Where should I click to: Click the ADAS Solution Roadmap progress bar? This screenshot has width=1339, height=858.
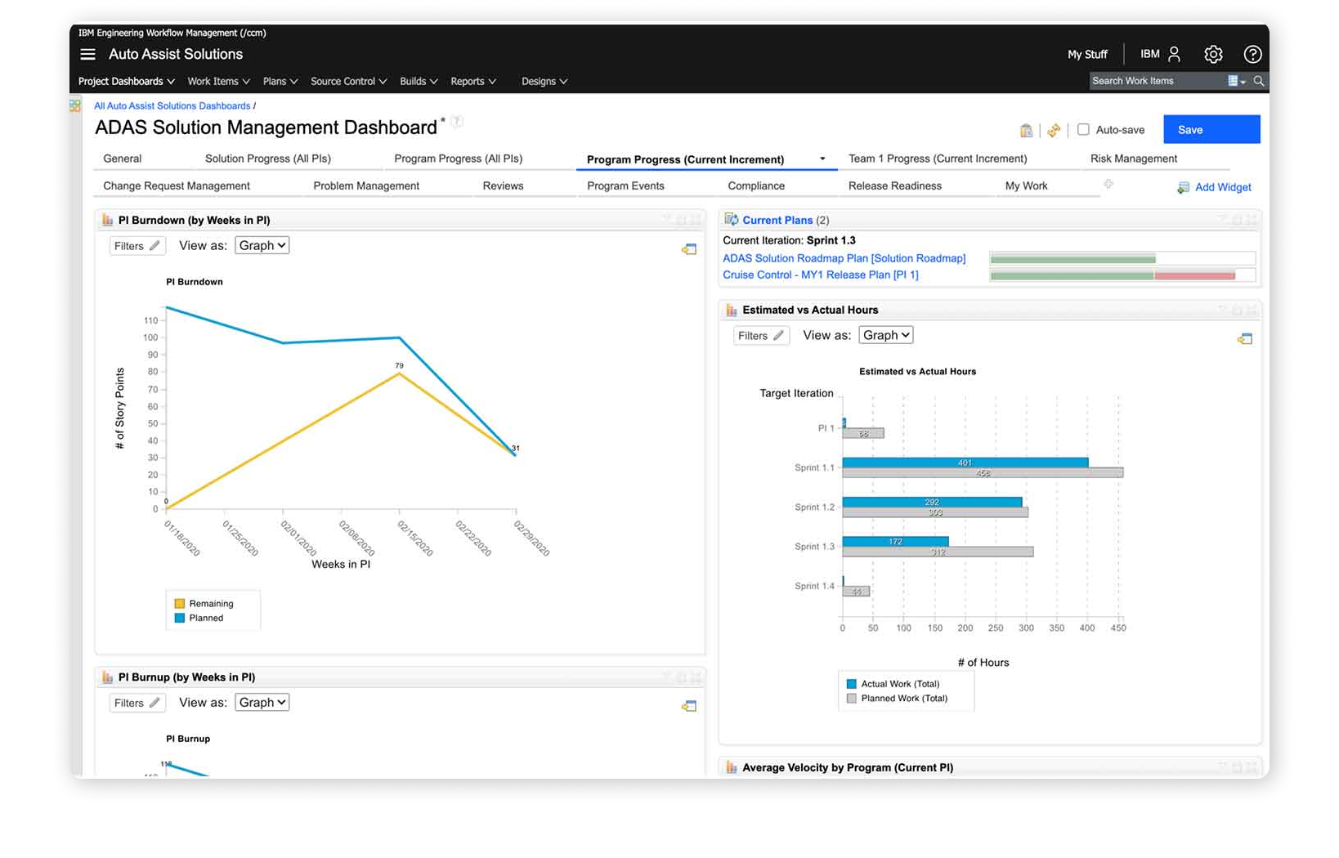coord(1122,259)
